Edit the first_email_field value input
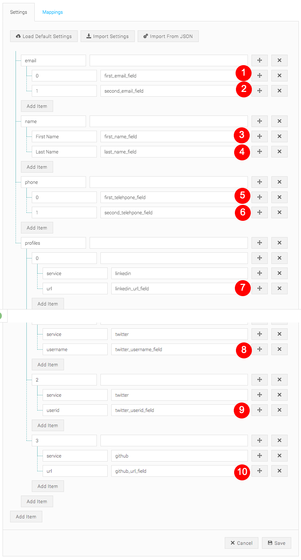The height and width of the screenshot is (560, 301). tap(174, 76)
